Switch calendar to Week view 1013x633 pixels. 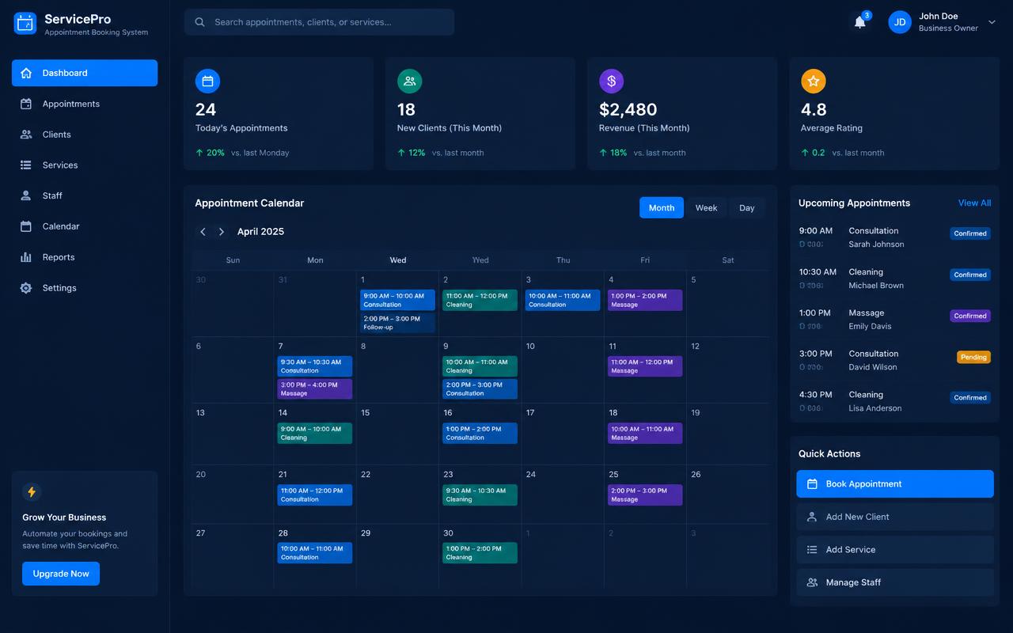(x=706, y=208)
